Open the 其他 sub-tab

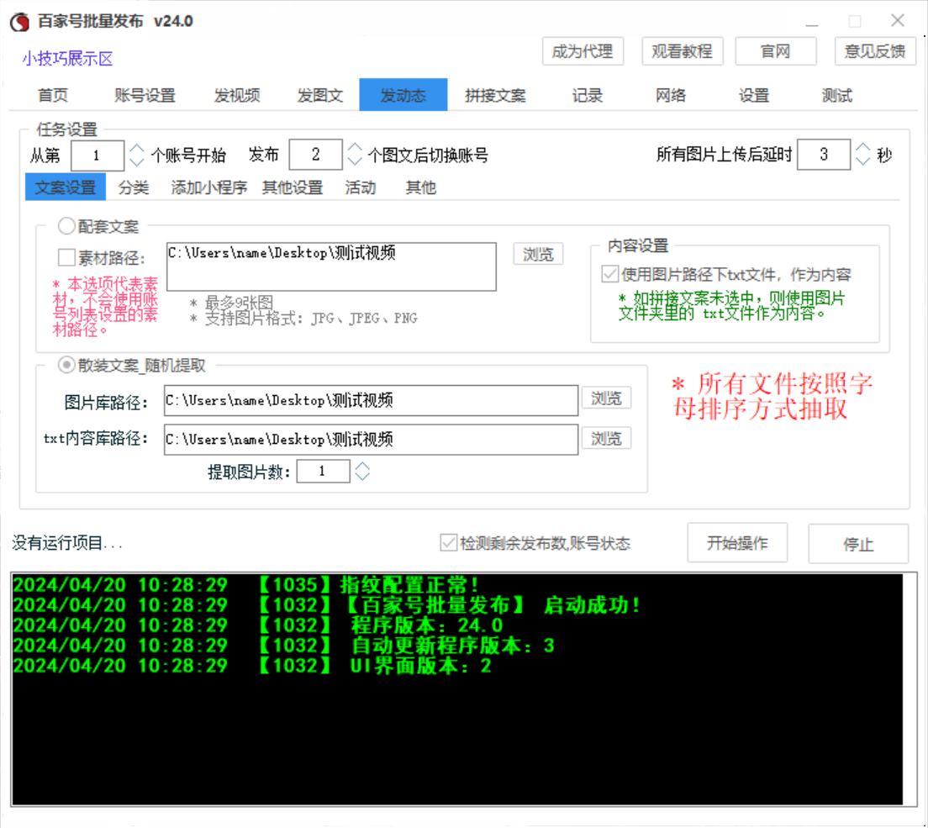[421, 187]
